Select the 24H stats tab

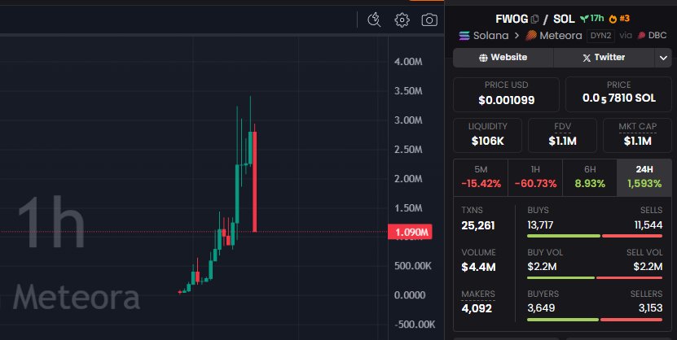tap(644, 177)
